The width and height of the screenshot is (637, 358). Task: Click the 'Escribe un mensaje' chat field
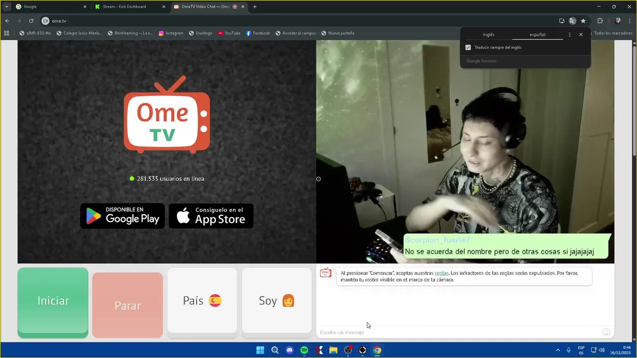pyautogui.click(x=458, y=332)
